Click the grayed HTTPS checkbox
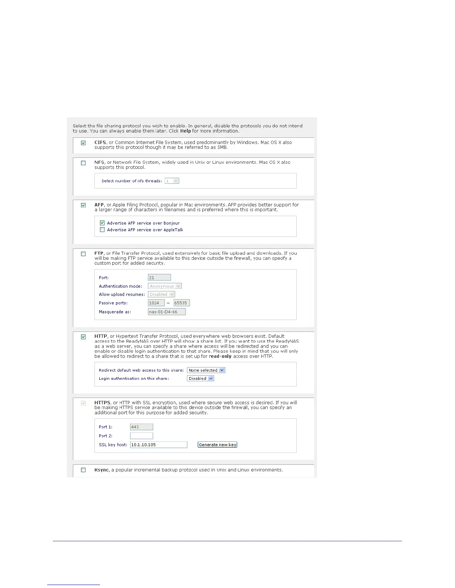Screen dimensions: 455x588 [83, 403]
